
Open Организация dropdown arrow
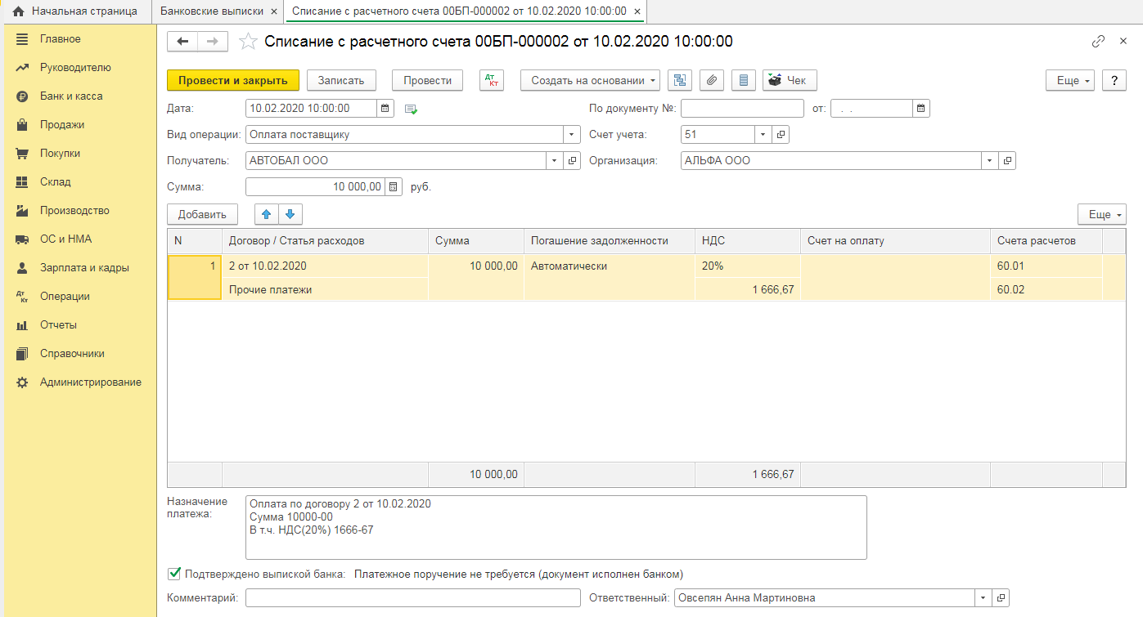990,161
